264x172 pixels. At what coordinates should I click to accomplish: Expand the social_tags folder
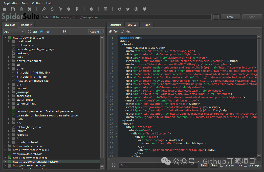point(9,96)
